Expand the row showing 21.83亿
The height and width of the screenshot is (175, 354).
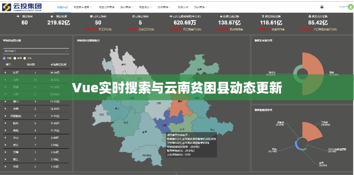coord(6,101)
